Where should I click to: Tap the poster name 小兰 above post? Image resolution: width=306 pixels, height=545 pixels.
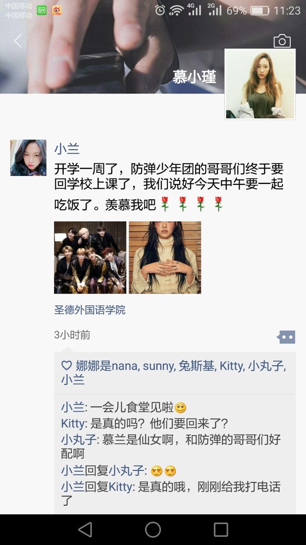(67, 149)
